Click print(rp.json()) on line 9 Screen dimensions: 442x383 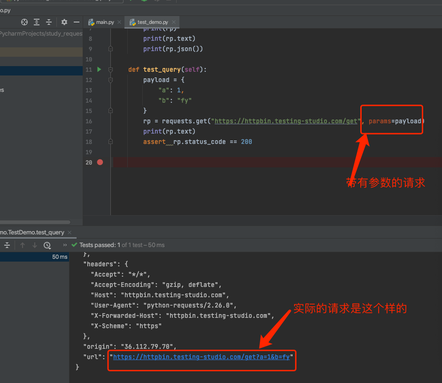pos(173,49)
